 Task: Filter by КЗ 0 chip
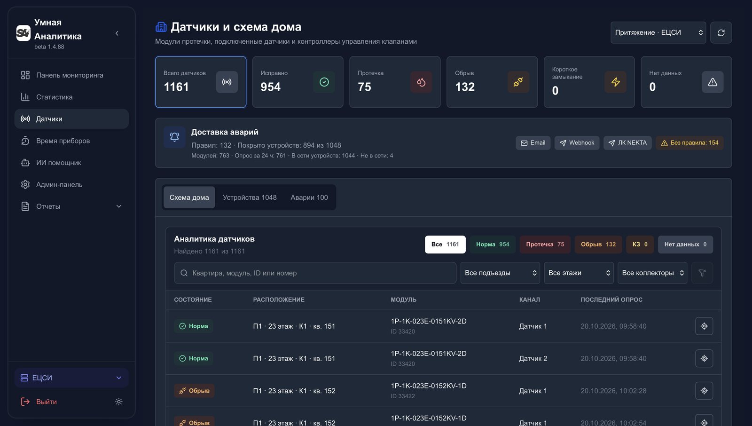coord(640,245)
